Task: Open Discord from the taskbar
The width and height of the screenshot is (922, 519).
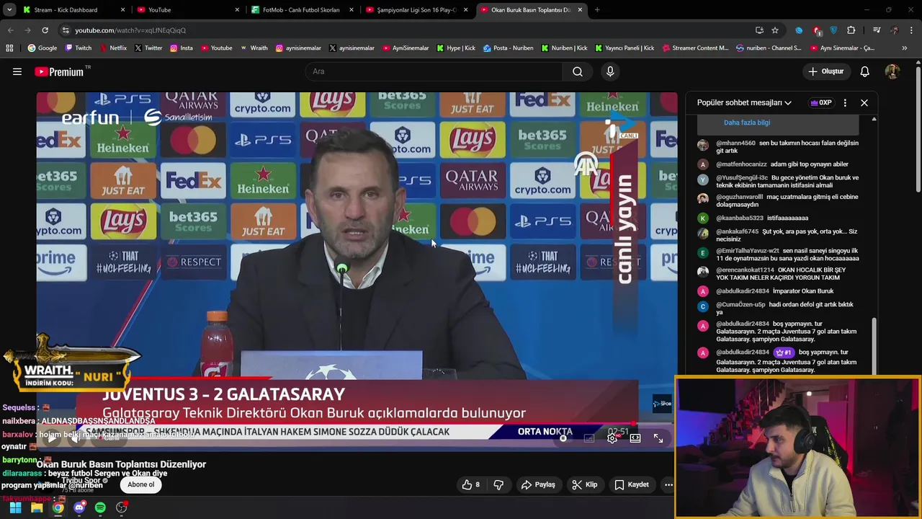Action: pyautogui.click(x=79, y=507)
